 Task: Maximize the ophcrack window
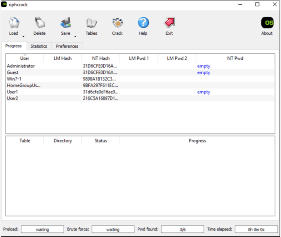(257, 4)
